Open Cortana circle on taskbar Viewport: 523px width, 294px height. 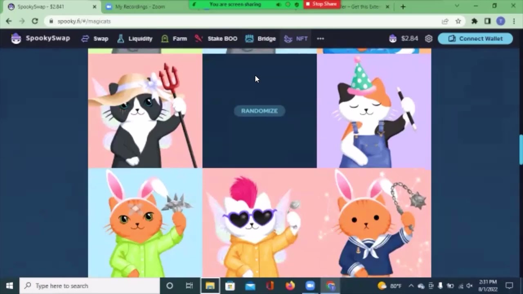tap(170, 286)
